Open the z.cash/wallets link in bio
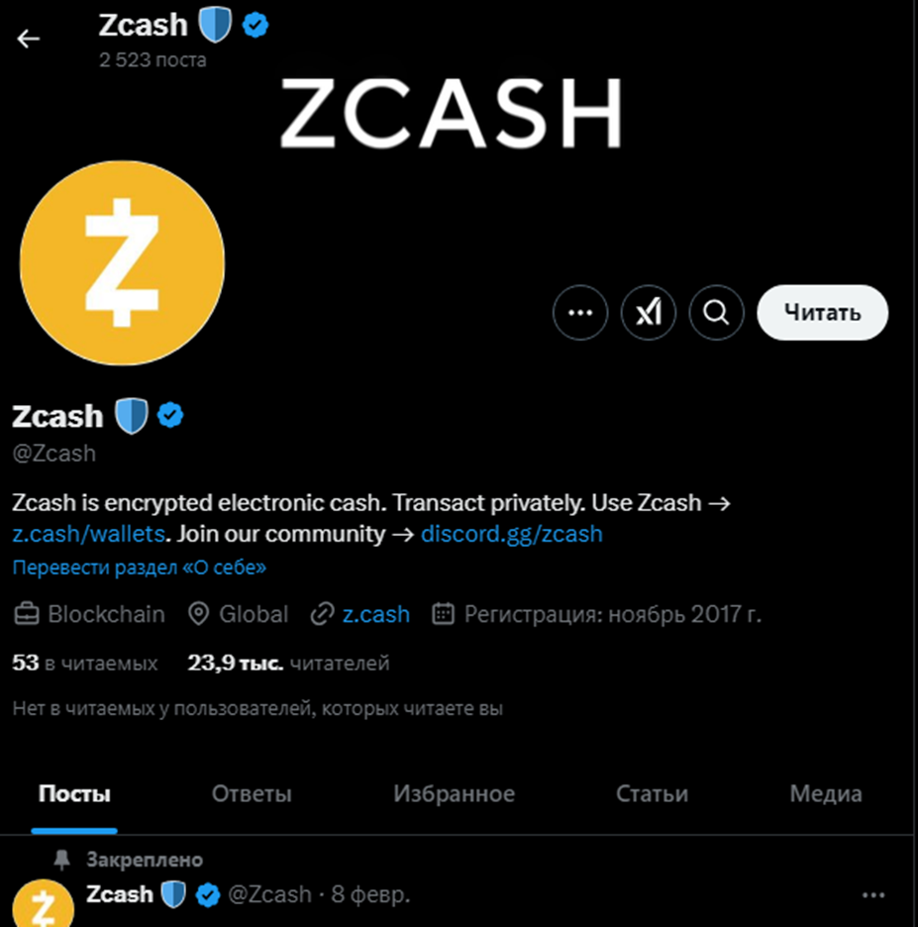This screenshot has height=927, width=918. click(x=87, y=534)
